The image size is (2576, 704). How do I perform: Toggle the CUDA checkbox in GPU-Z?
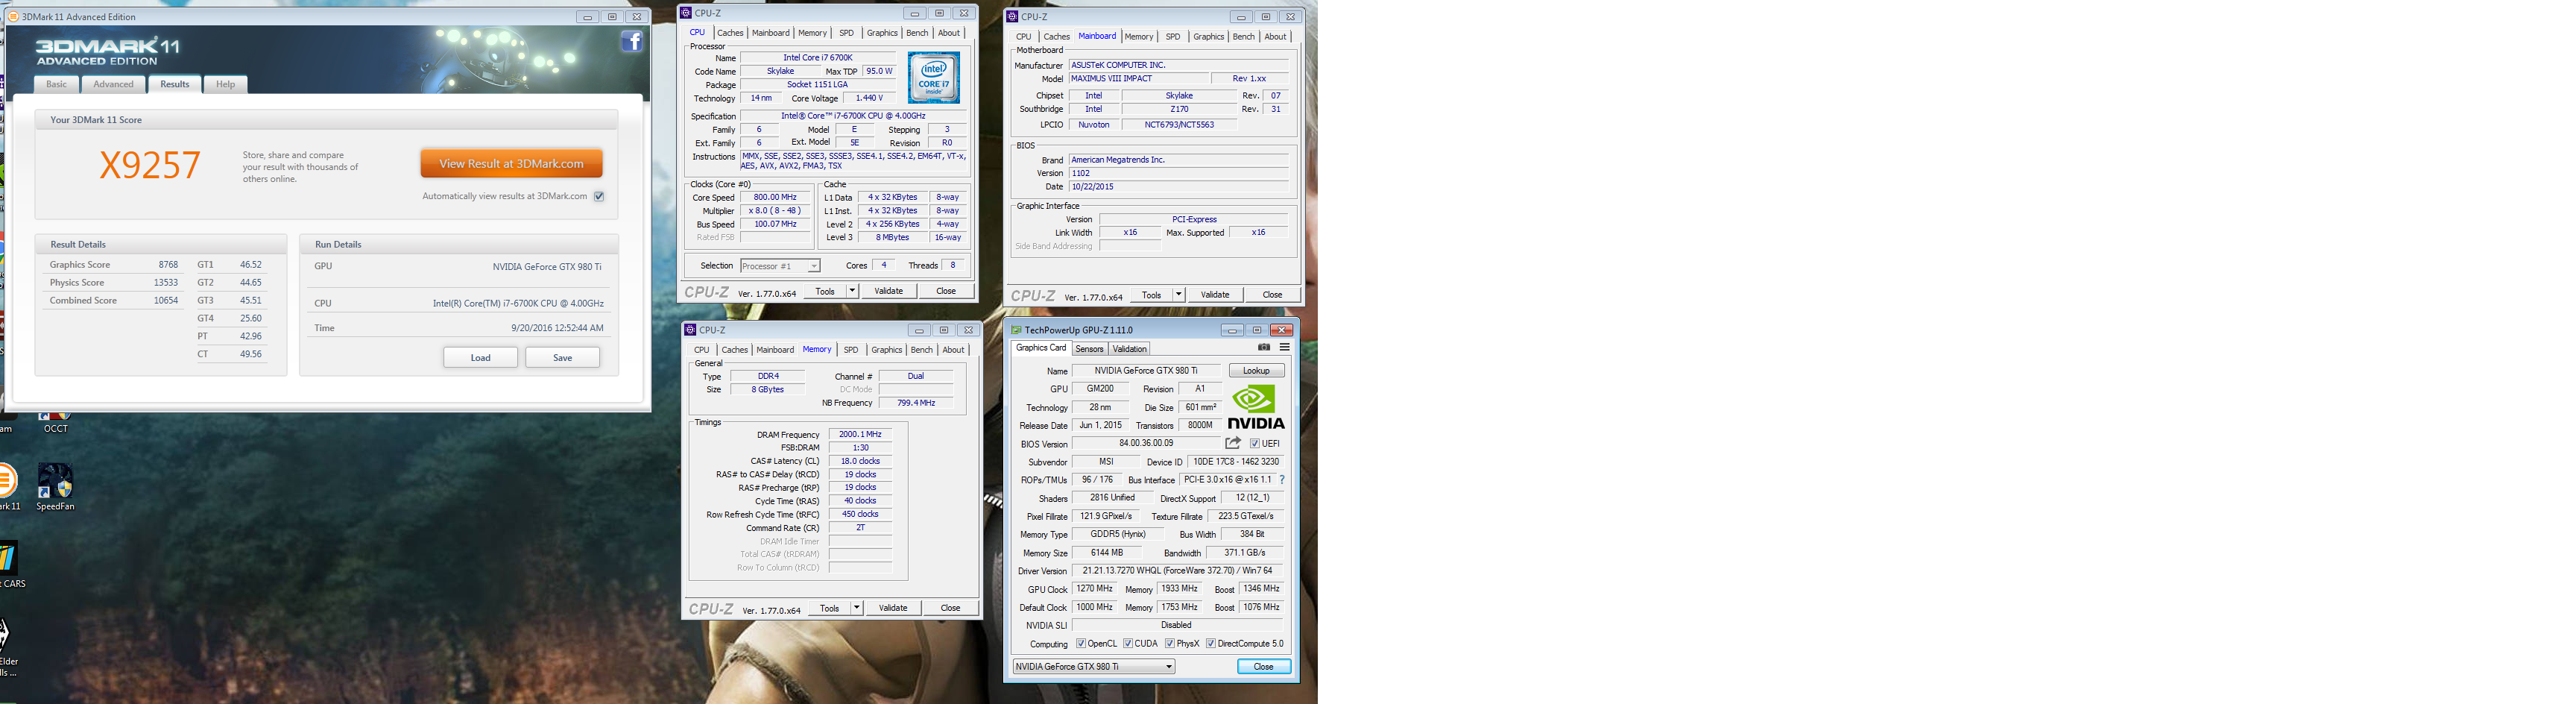1128,644
